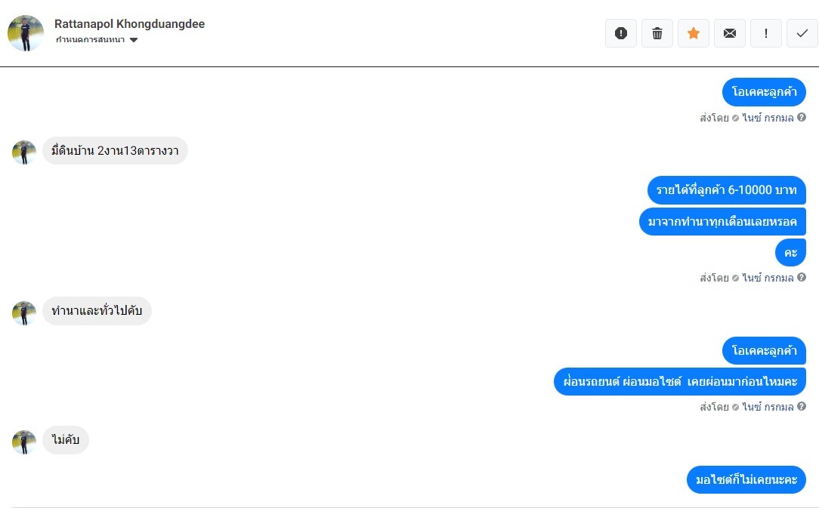
Task: Mark the conversation as done with the checkmark
Action: point(802,33)
